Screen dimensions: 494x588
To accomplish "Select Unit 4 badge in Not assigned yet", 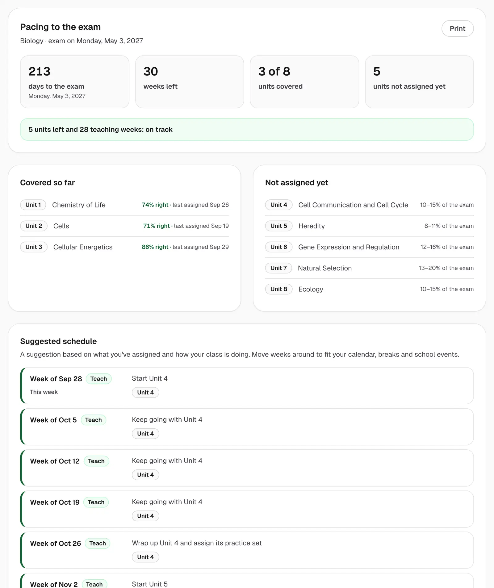I will coord(279,205).
